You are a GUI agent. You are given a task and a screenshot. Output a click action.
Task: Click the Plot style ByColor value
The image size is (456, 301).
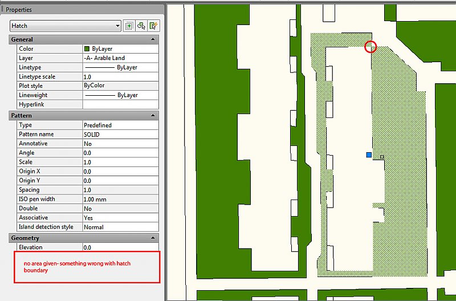(x=121, y=86)
